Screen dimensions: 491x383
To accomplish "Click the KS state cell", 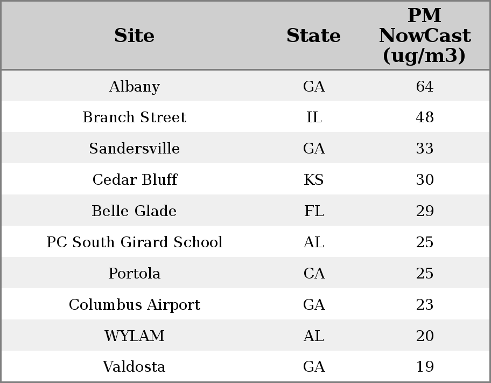I will [x=314, y=180].
